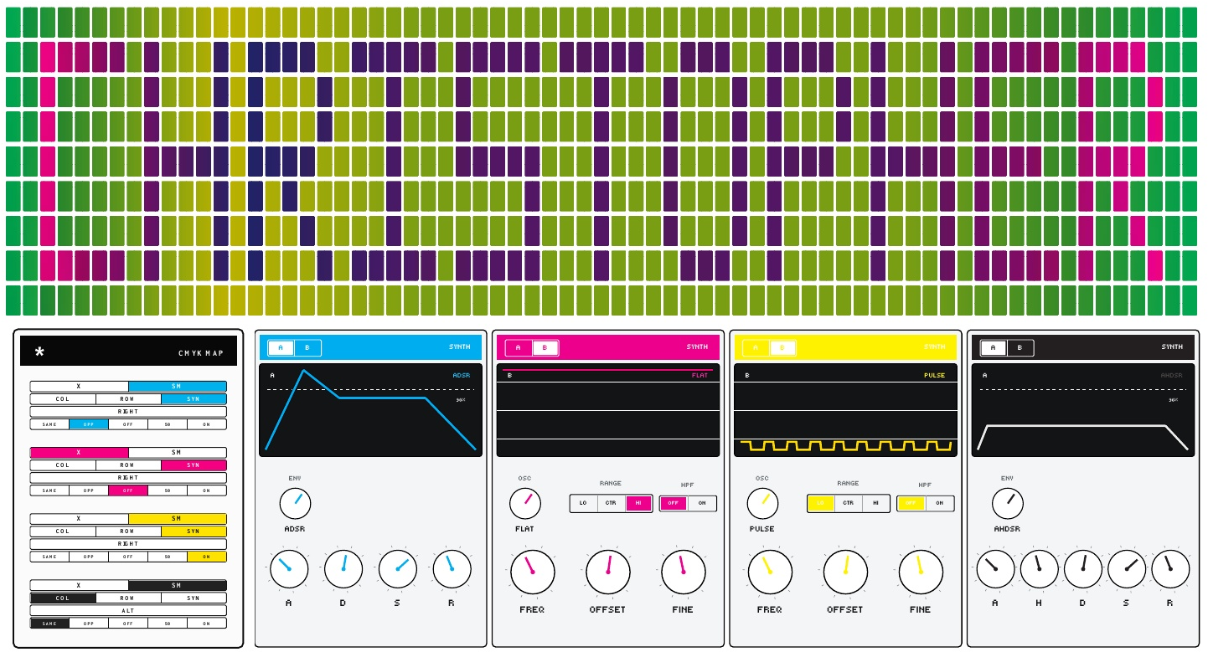
Task: Click the S sustain knob in the cyan panel
Action: [x=398, y=569]
